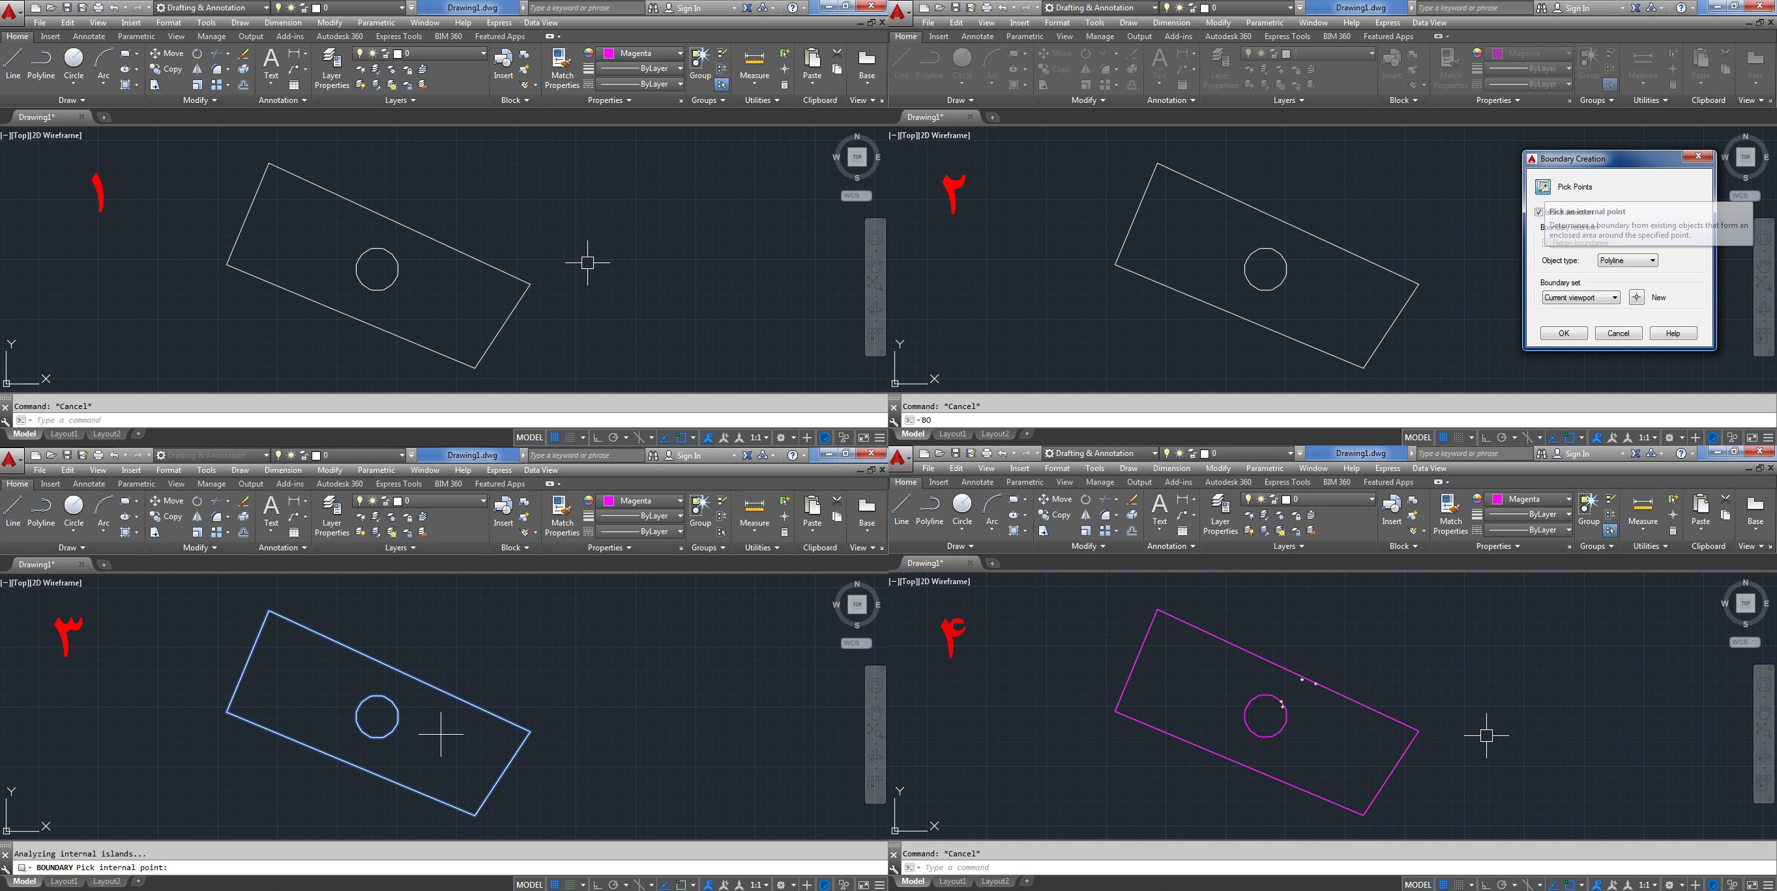Expand the Draw panel in the top-left window
The height and width of the screenshot is (891, 1777).
click(x=72, y=100)
